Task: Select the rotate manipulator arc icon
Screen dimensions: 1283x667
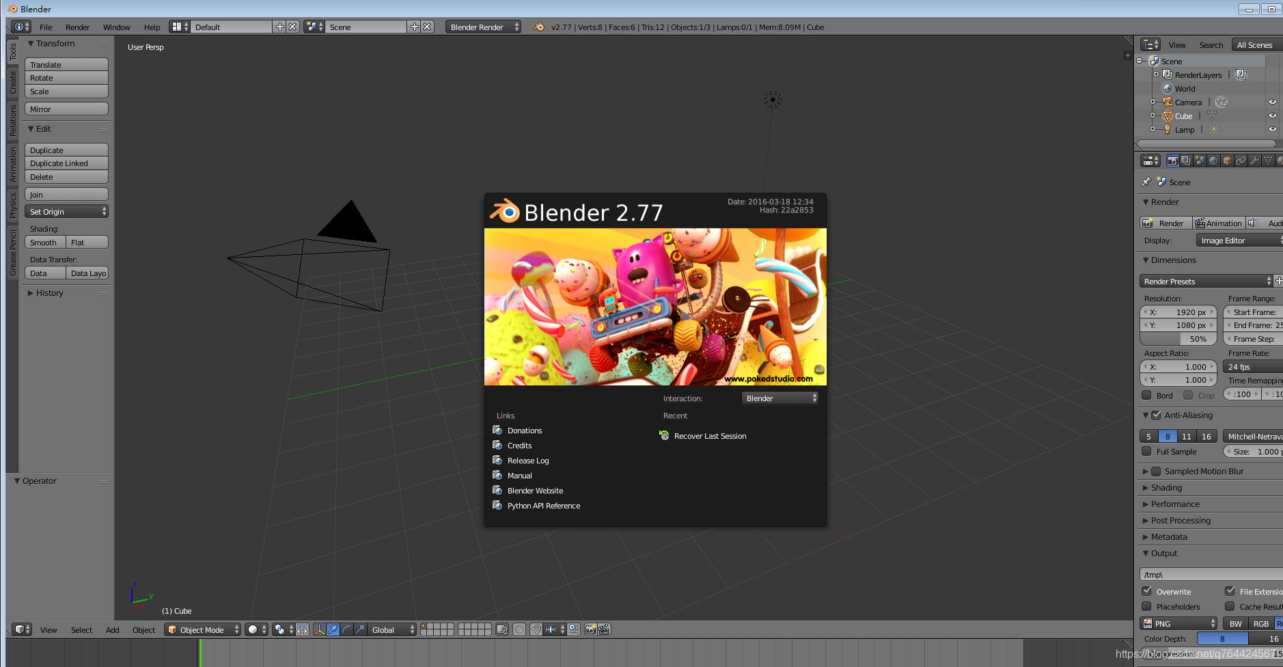Action: pyautogui.click(x=346, y=629)
